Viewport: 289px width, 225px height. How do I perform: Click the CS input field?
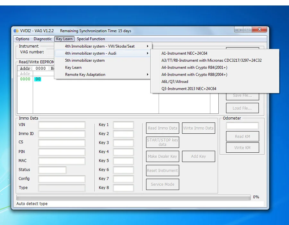[62, 143]
